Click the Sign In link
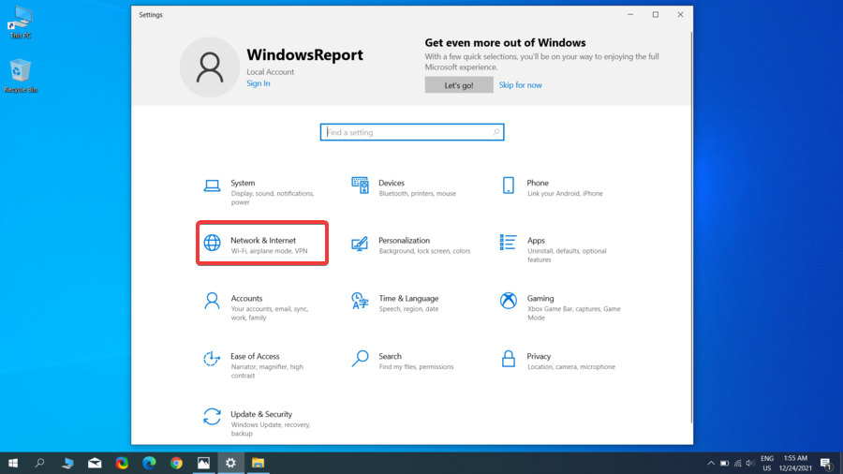Viewport: 843px width, 474px height. point(259,83)
